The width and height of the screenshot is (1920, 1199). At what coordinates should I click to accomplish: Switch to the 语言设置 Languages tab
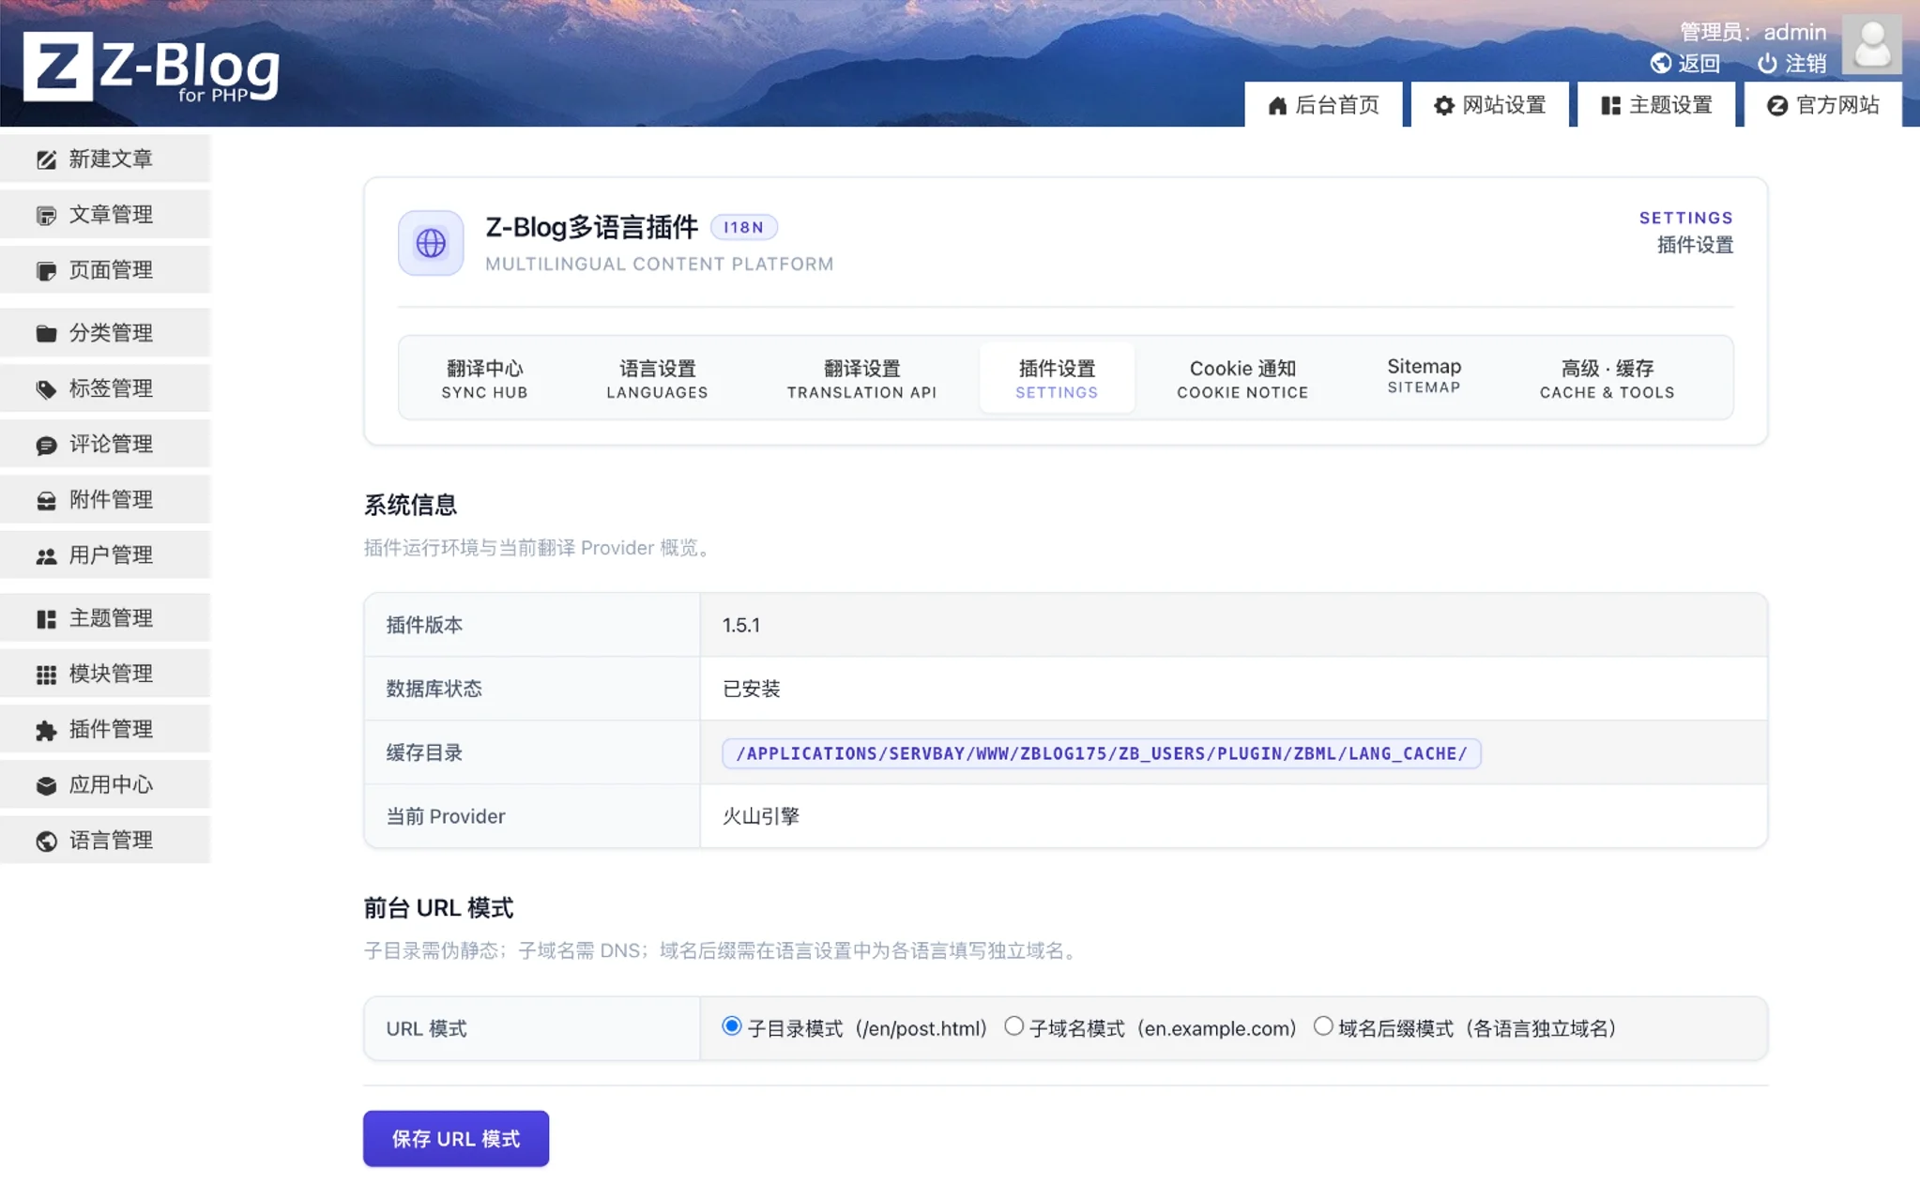pos(657,378)
